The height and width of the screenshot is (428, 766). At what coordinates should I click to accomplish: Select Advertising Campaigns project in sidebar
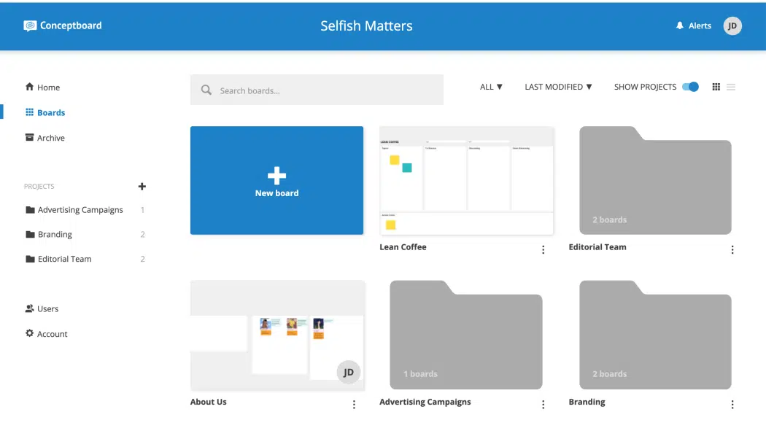pyautogui.click(x=80, y=210)
